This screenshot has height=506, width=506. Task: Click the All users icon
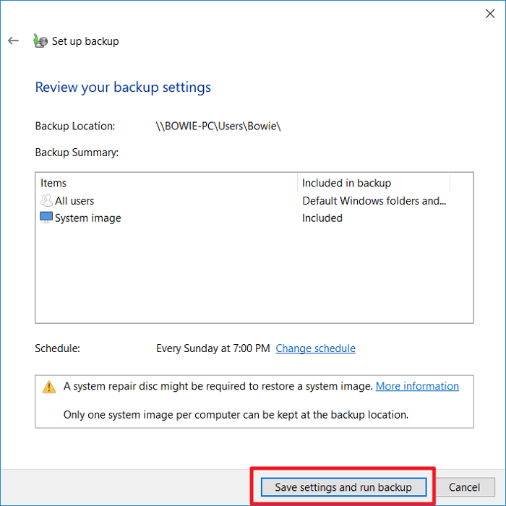pyautogui.click(x=46, y=200)
